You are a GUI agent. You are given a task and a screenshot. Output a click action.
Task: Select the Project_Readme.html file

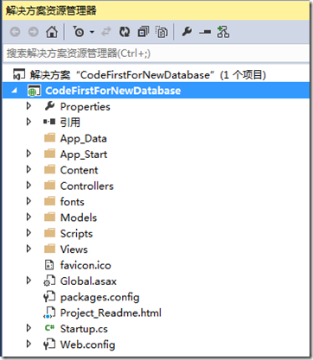click(x=111, y=313)
